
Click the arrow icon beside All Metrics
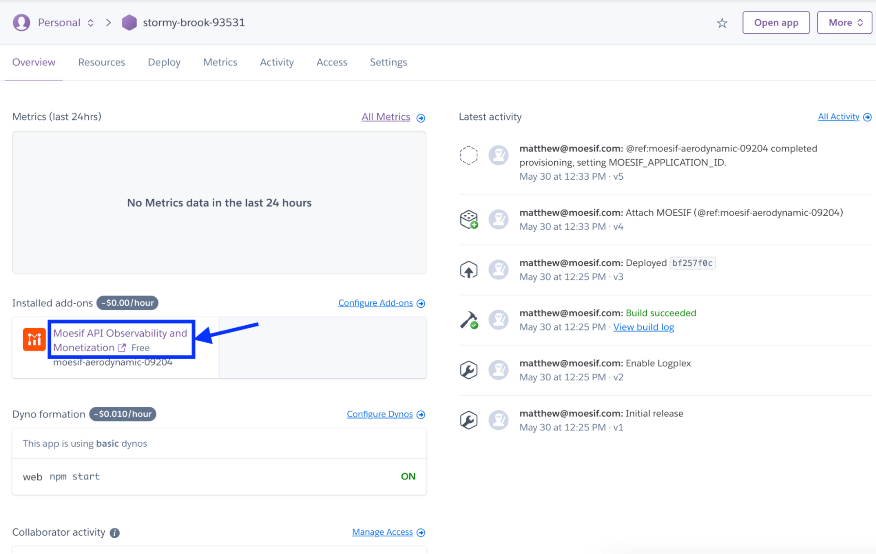tap(421, 118)
